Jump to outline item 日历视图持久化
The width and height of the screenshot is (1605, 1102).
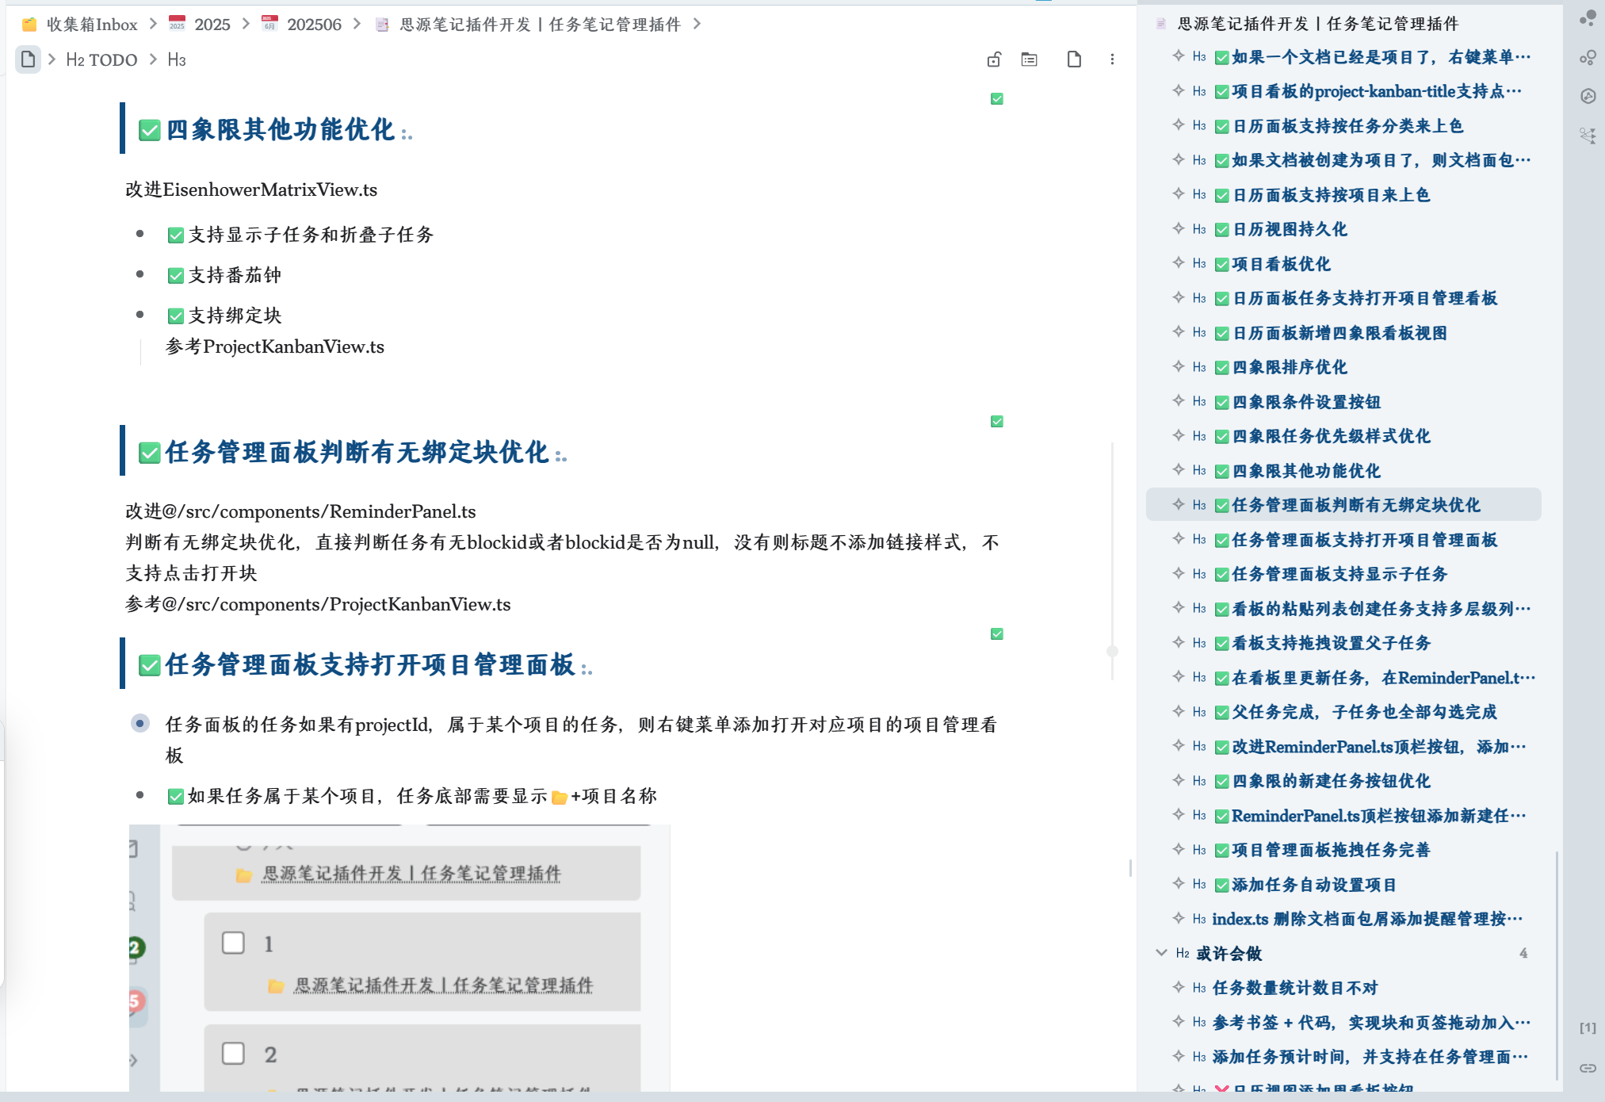[x=1290, y=230]
